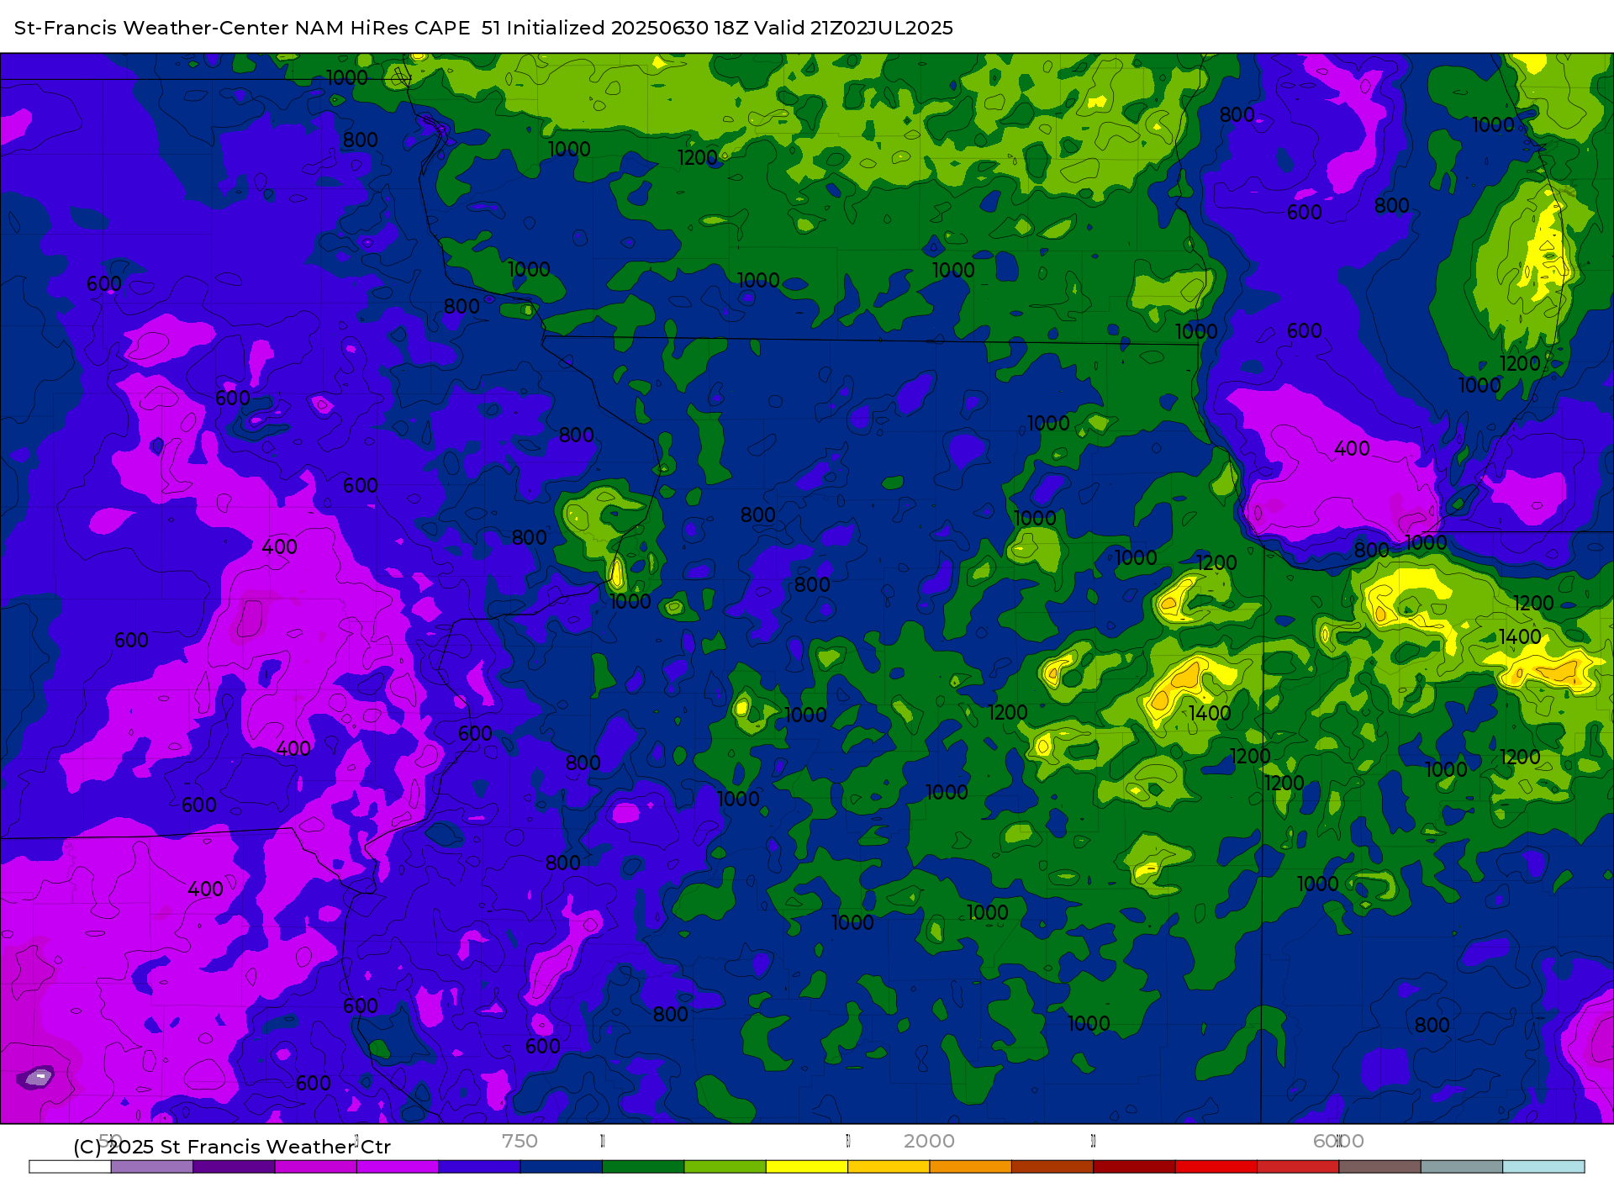Select the dark green legend swatch
This screenshot has height=1177, width=1614.
click(643, 1167)
